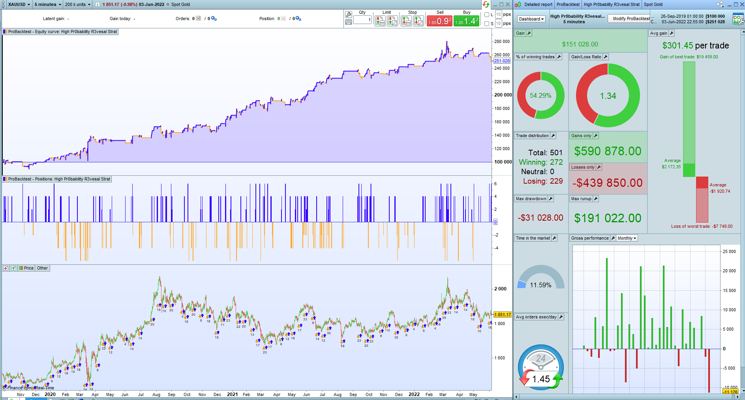The image size is (745, 400).
Task: Configure the Gains only widget wrench
Action: click(596, 136)
